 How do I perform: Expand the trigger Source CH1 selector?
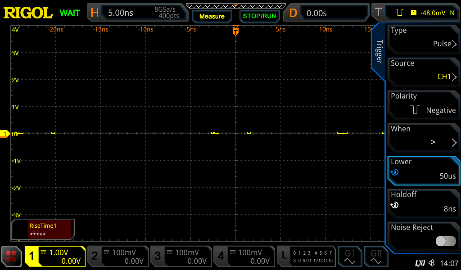tap(423, 71)
